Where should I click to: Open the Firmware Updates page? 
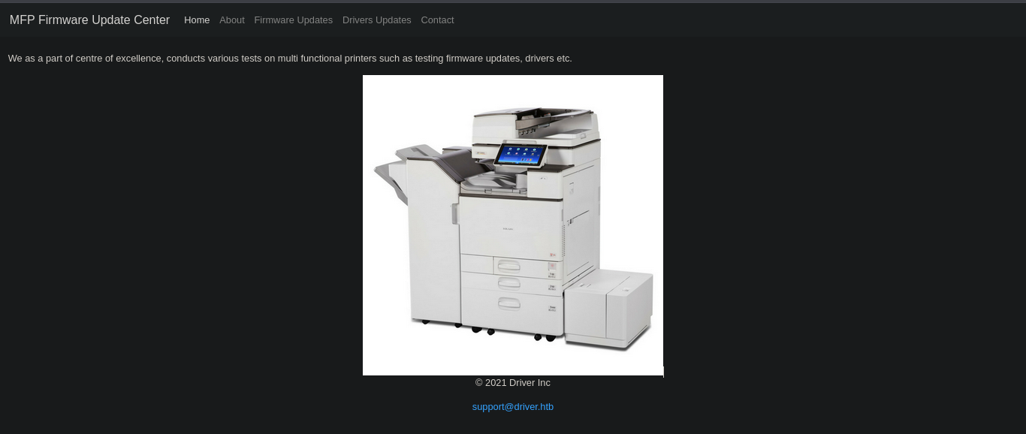pos(294,20)
